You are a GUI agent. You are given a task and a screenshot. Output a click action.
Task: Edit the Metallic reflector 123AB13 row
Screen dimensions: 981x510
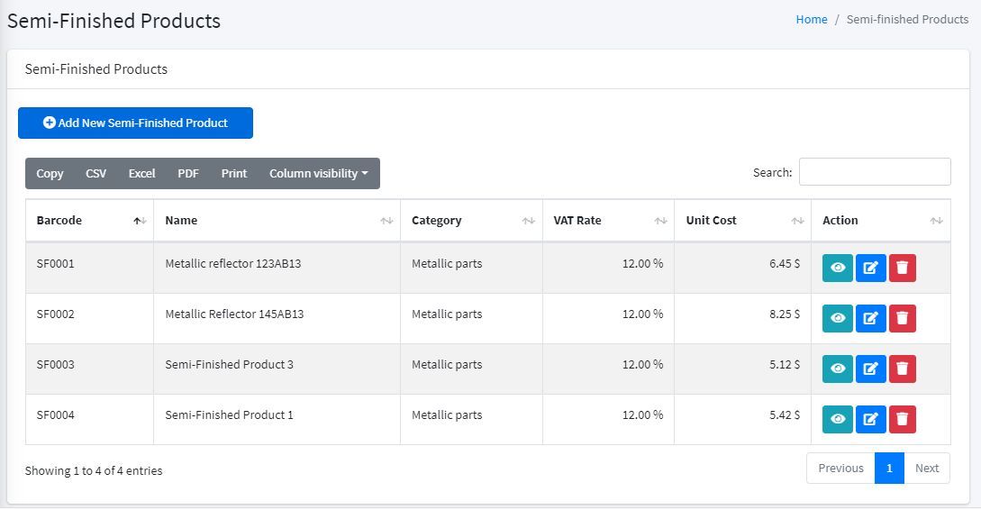[870, 268]
